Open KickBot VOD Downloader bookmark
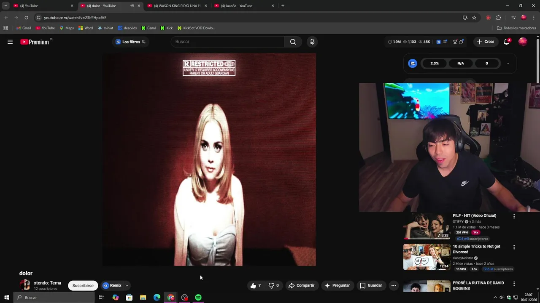Viewport: 540px width, 303px height. pos(196,28)
